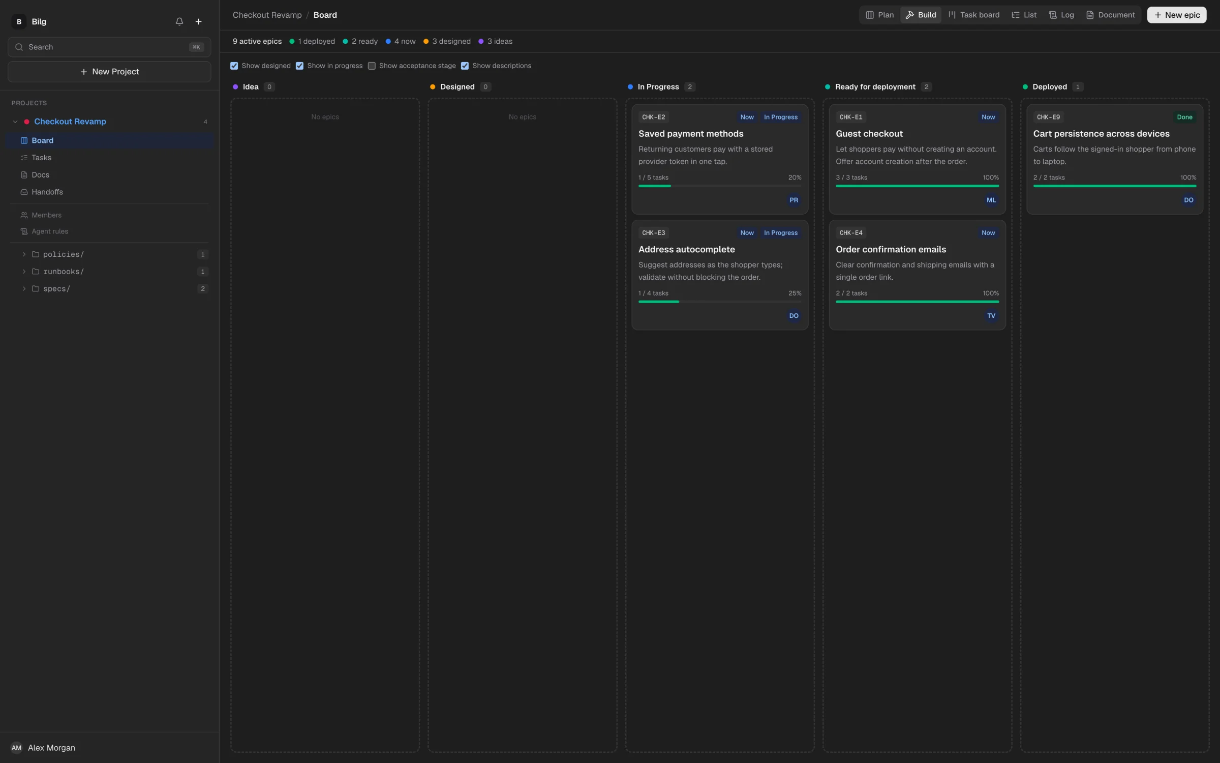This screenshot has width=1220, height=763.
Task: Open the Cart persistence across devices card
Action: click(1114, 159)
